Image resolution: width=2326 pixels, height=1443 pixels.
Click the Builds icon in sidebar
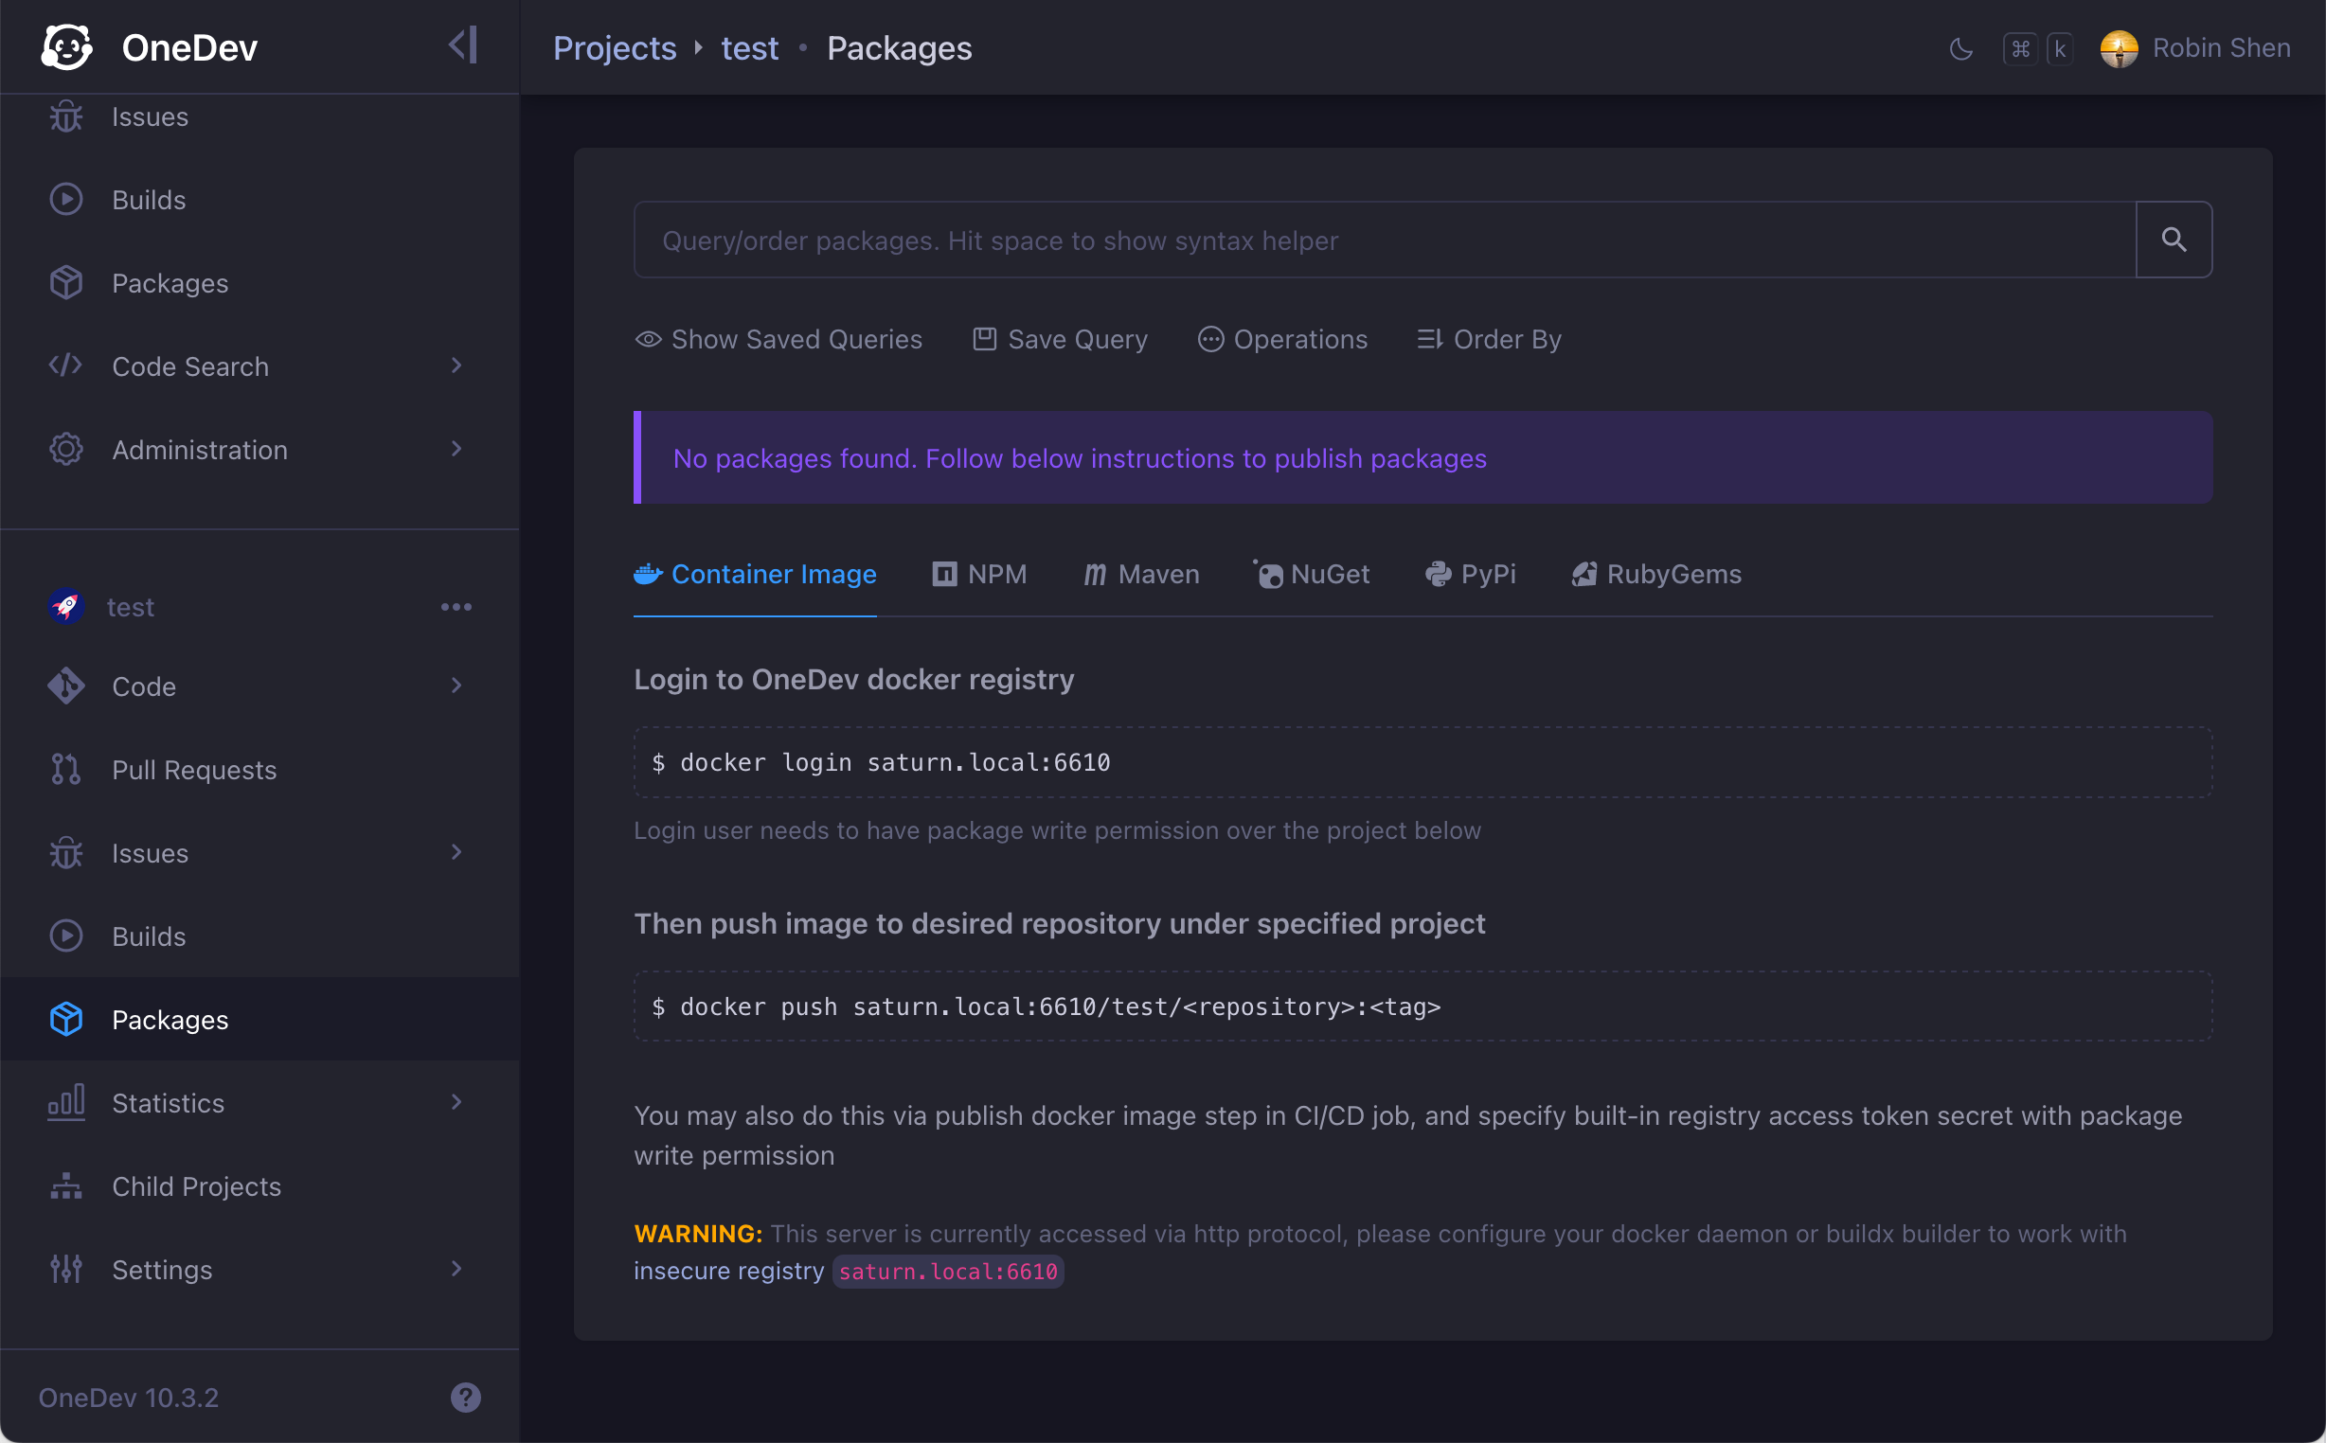click(x=66, y=200)
